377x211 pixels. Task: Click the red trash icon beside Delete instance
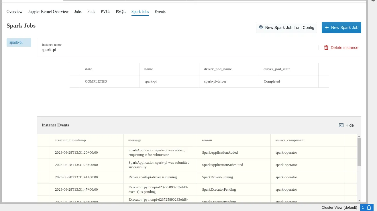(326, 48)
